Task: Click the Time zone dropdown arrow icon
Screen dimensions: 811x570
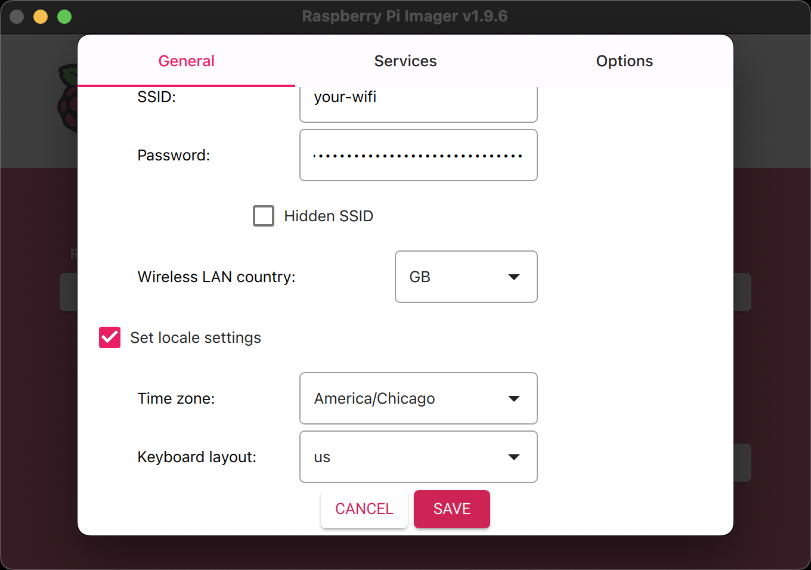Action: pos(513,399)
